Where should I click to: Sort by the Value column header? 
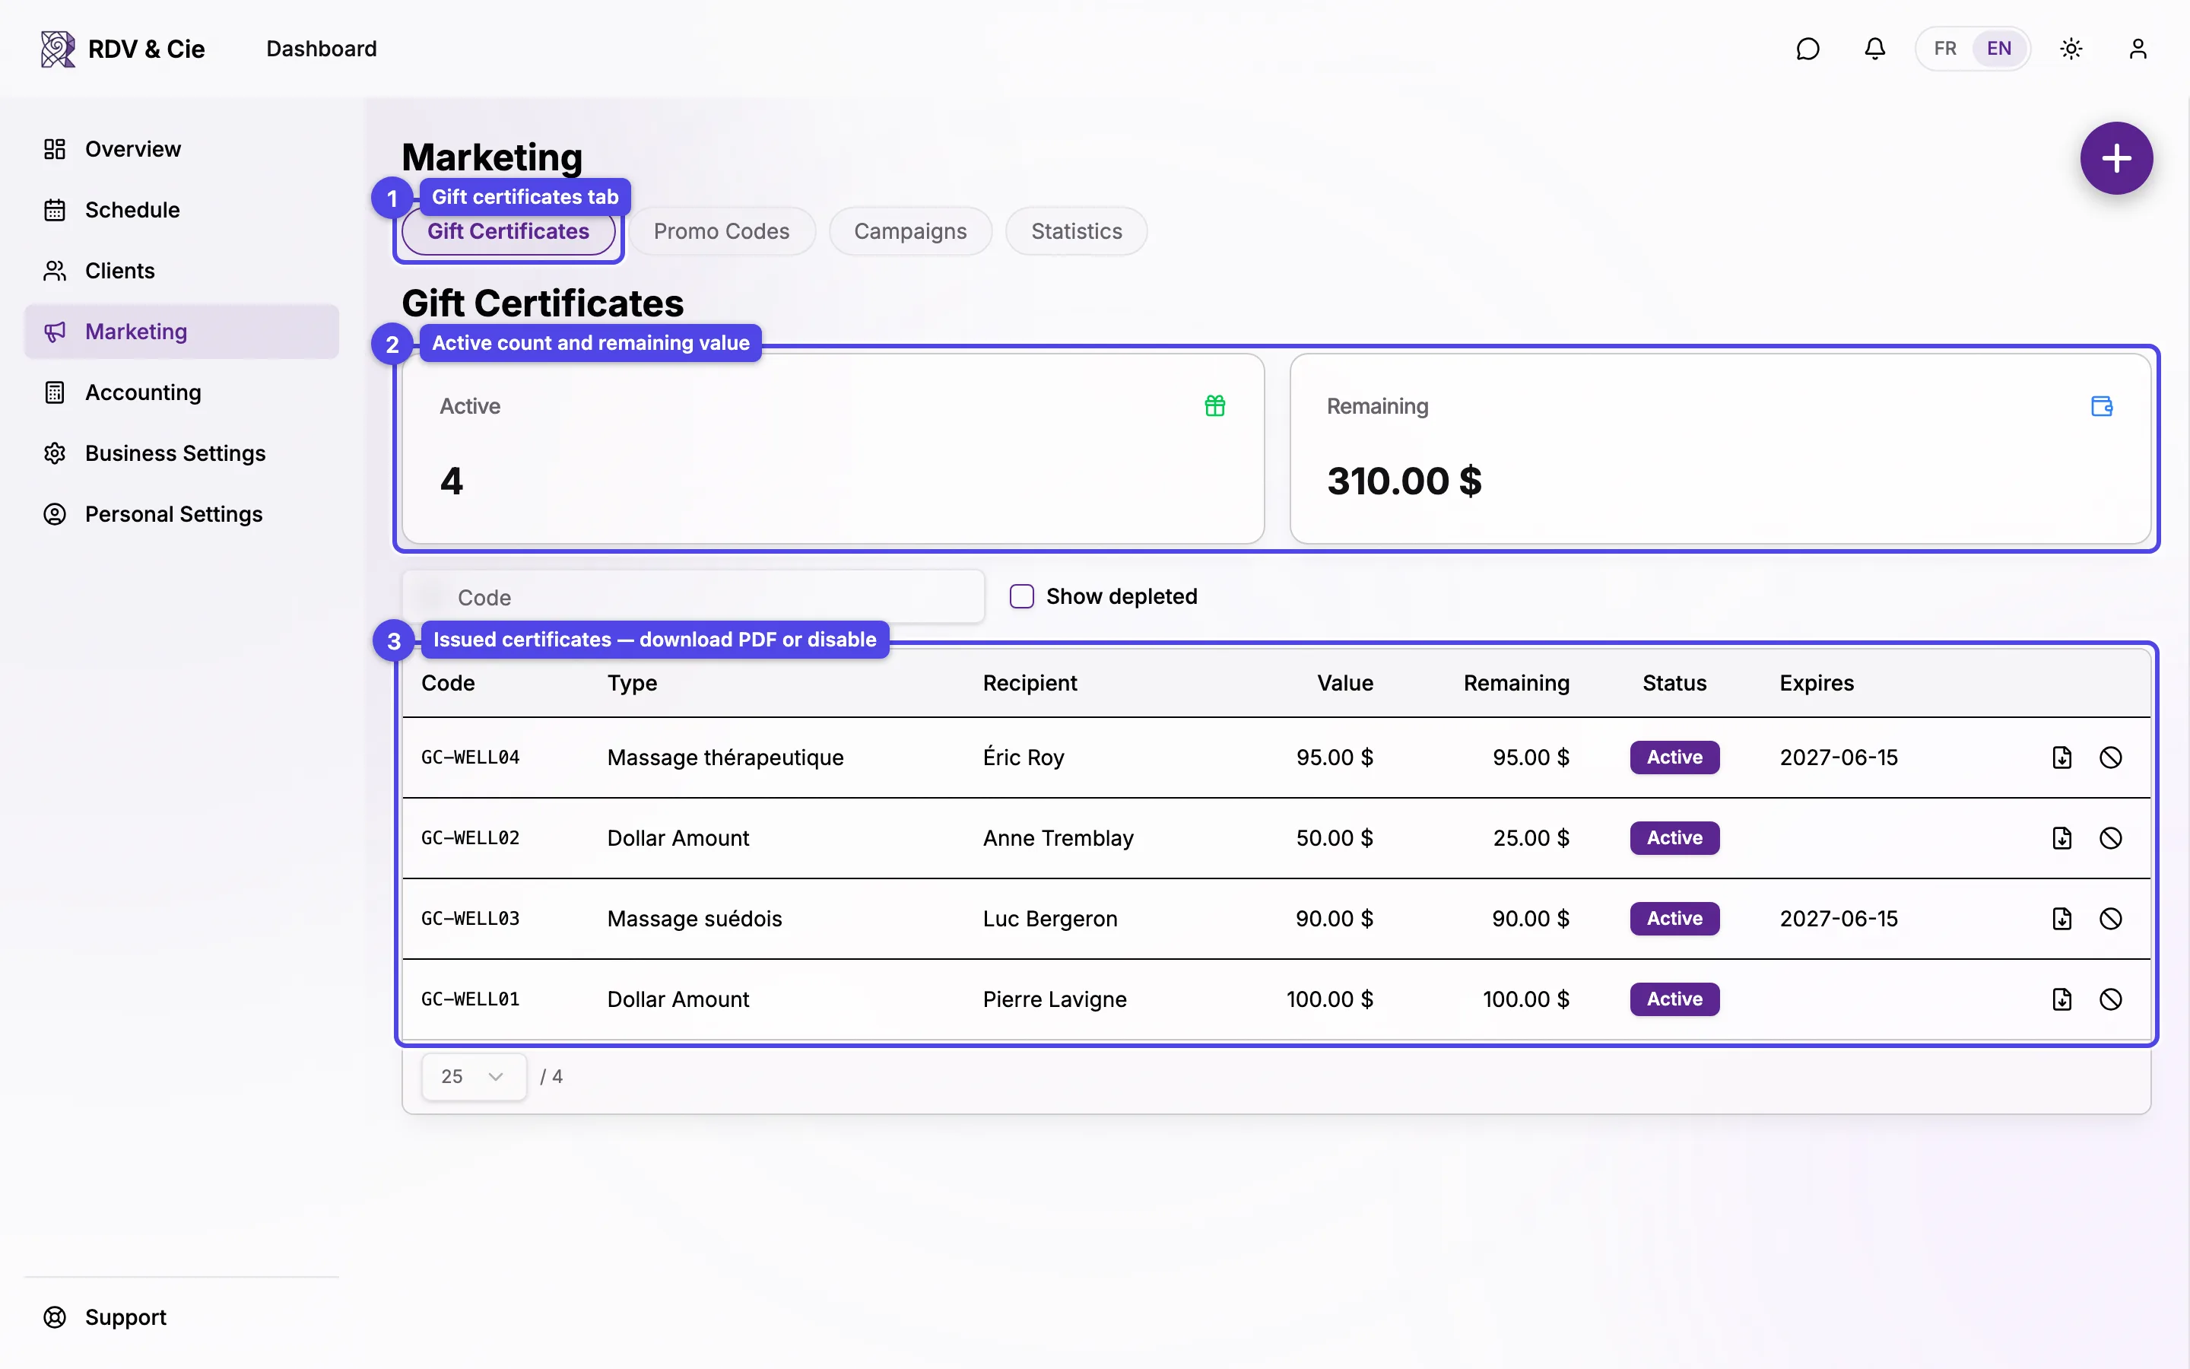[x=1344, y=684]
